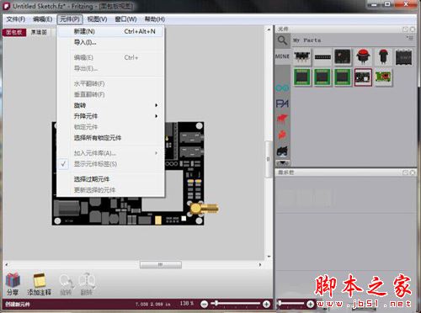Open the first red SparkFun-style bin icon
421x313 pixels.
(x=282, y=119)
